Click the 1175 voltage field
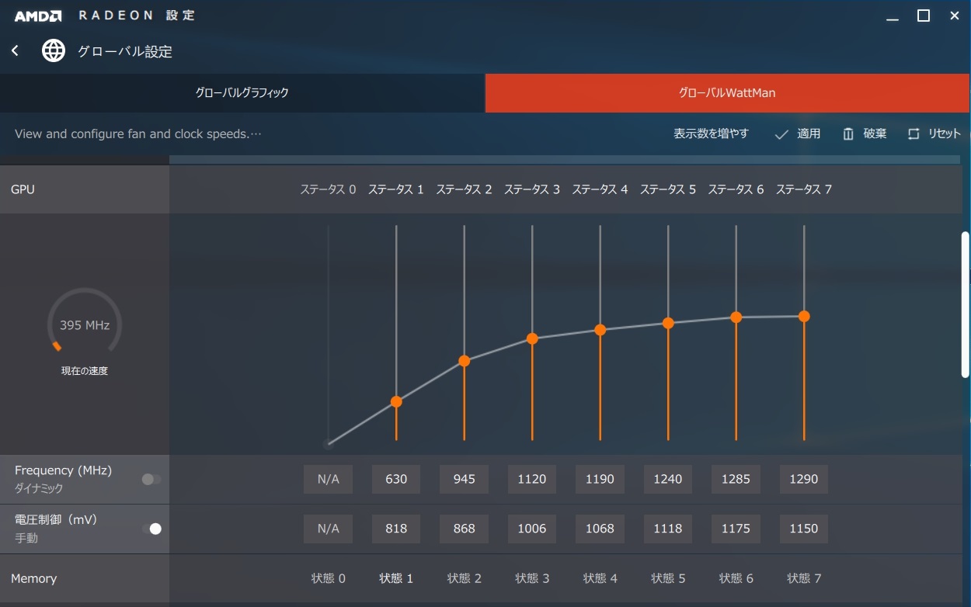971x607 pixels. (x=736, y=529)
